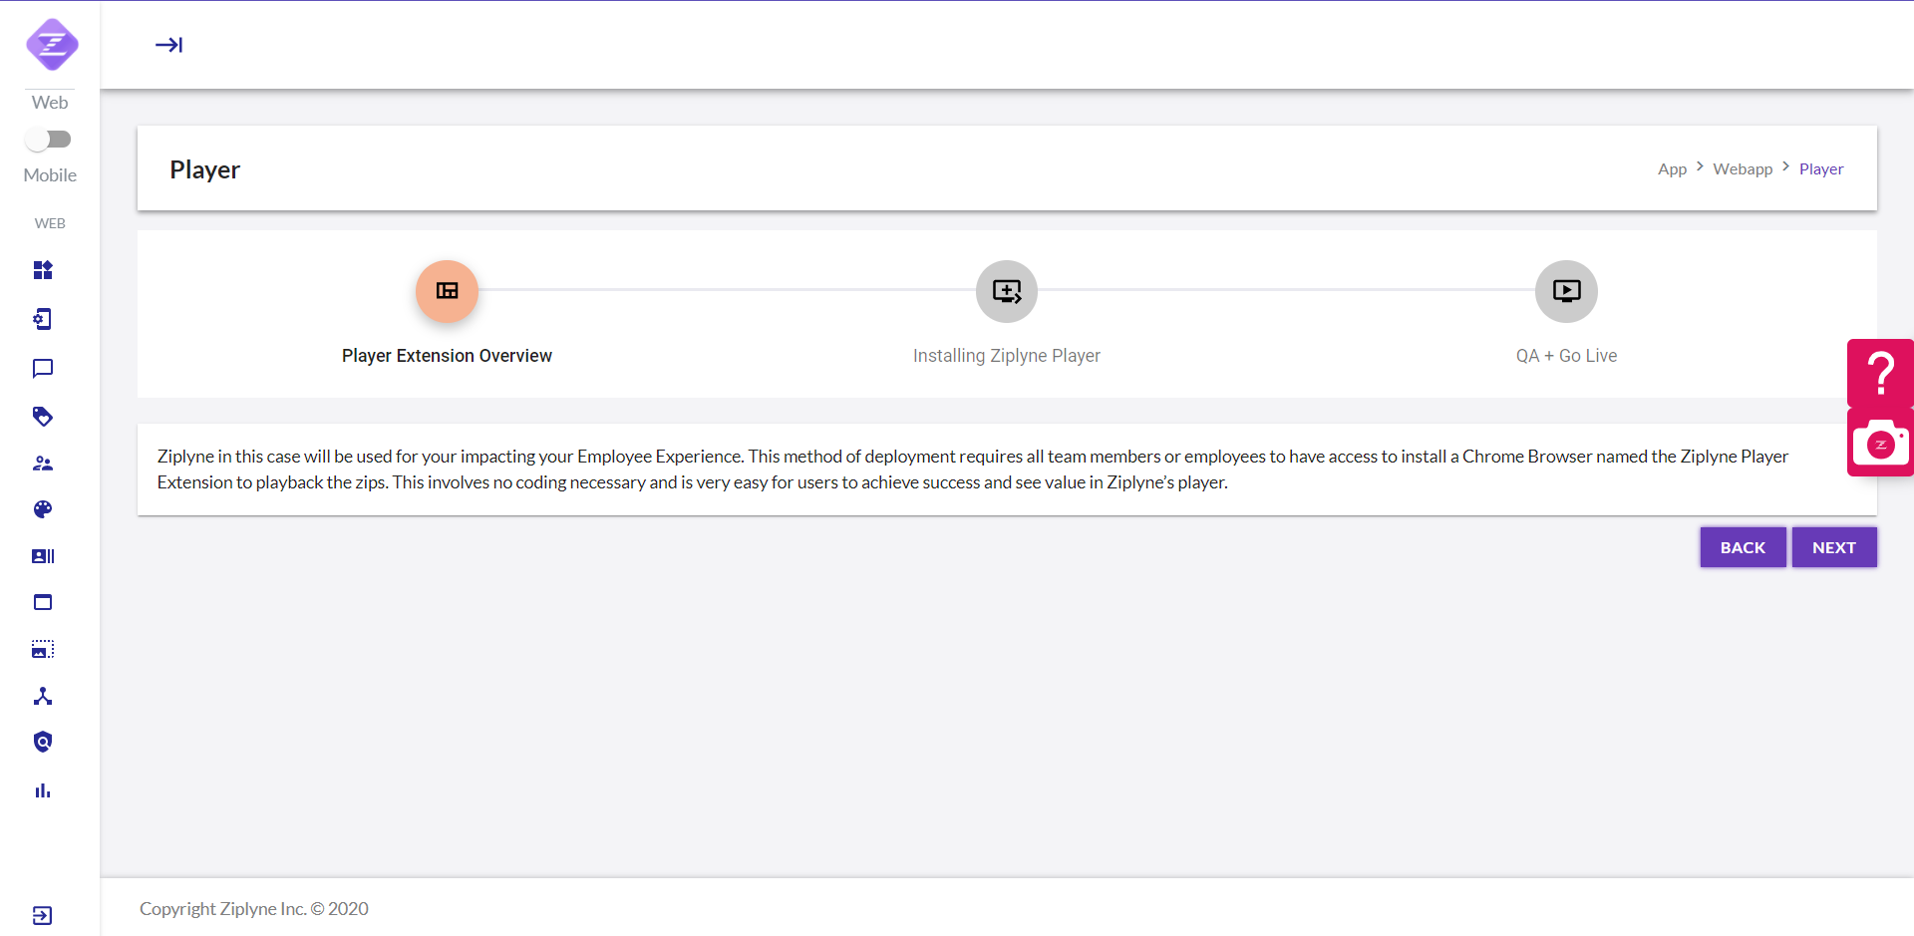Select the QA + Go Live step icon
The width and height of the screenshot is (1914, 936).
tap(1566, 291)
